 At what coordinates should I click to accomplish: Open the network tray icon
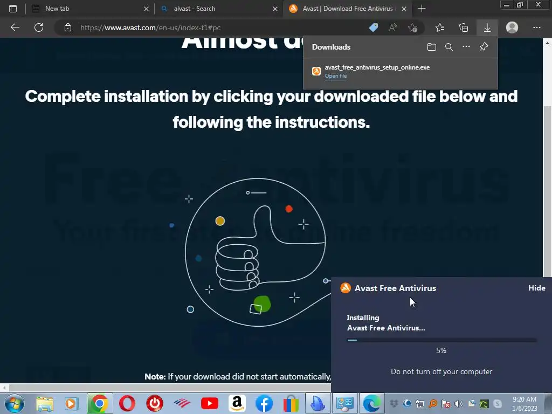point(419,403)
